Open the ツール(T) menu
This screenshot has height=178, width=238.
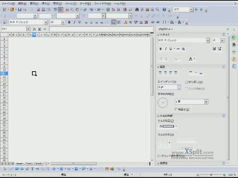(x=71, y=3)
